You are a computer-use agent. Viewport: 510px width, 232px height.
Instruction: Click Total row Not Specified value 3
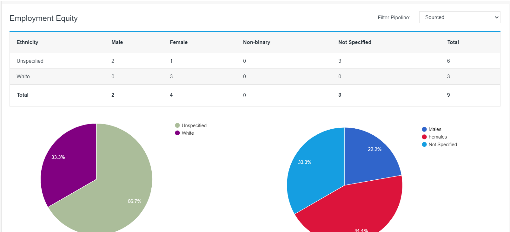coord(340,95)
